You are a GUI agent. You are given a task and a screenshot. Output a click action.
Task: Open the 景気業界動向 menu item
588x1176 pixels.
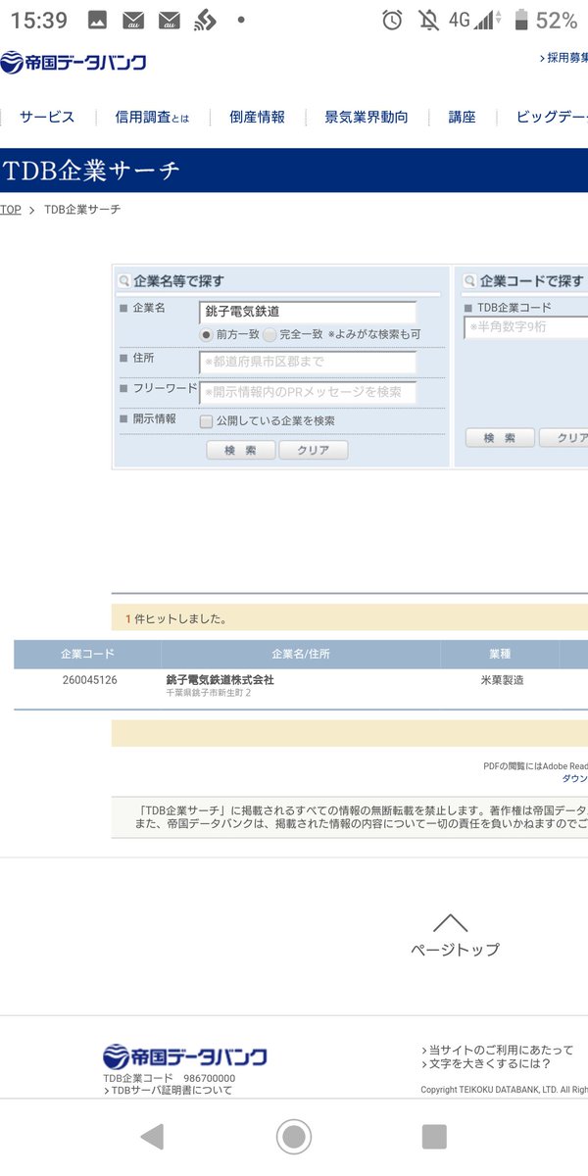click(x=367, y=117)
